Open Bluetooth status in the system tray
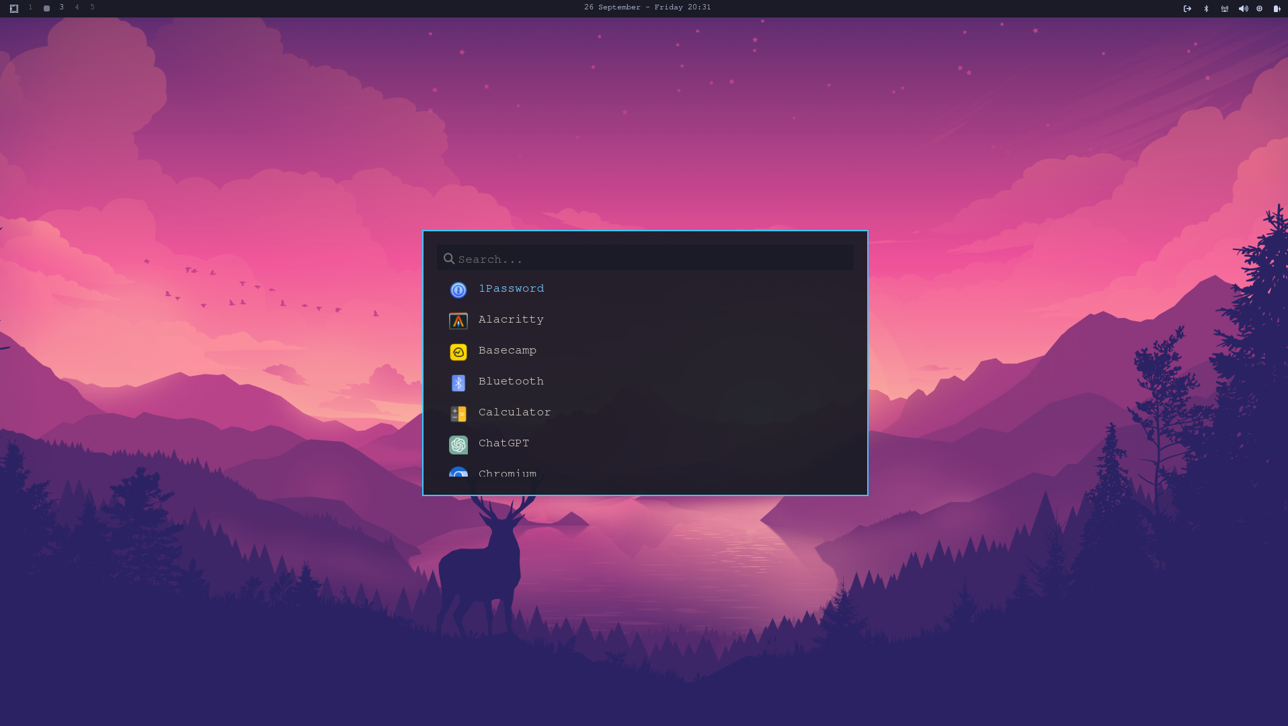 click(1206, 9)
